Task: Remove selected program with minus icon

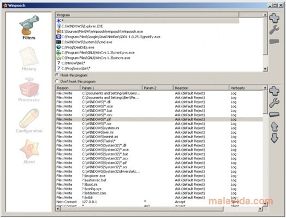Action: pyautogui.click(x=274, y=42)
